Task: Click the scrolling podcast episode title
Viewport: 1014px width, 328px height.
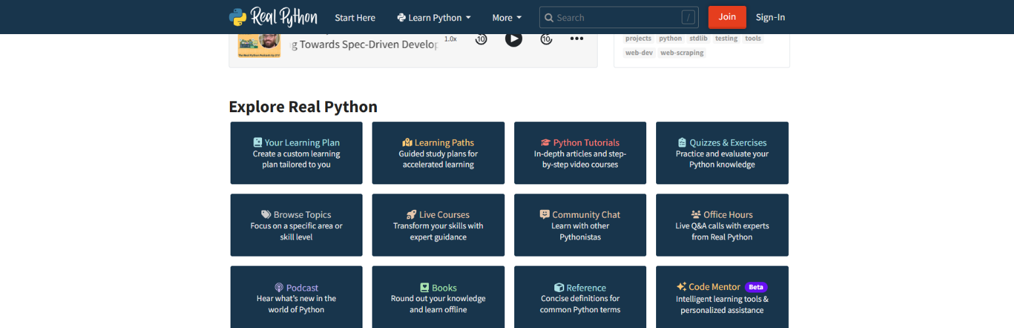Action: click(364, 45)
